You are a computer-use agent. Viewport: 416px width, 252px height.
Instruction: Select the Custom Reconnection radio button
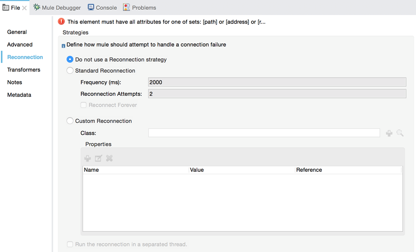pyautogui.click(x=70, y=121)
